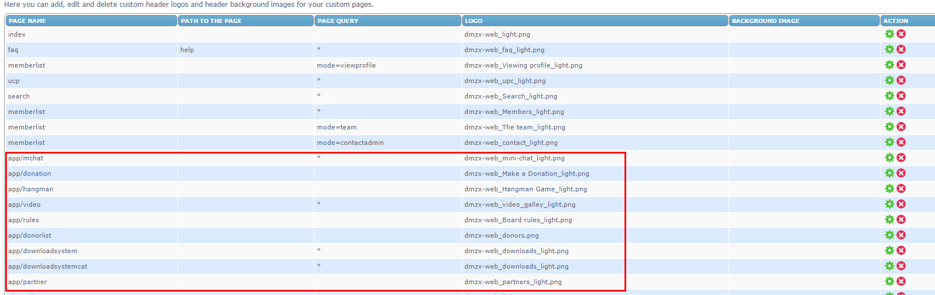Edit the ucp row settings
Screen dimensions: 935x295
[889, 80]
